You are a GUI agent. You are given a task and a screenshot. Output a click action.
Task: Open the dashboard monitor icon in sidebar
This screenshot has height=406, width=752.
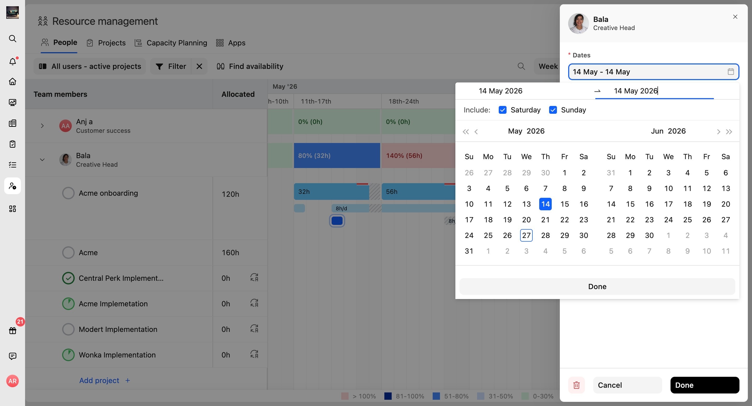pos(13,102)
